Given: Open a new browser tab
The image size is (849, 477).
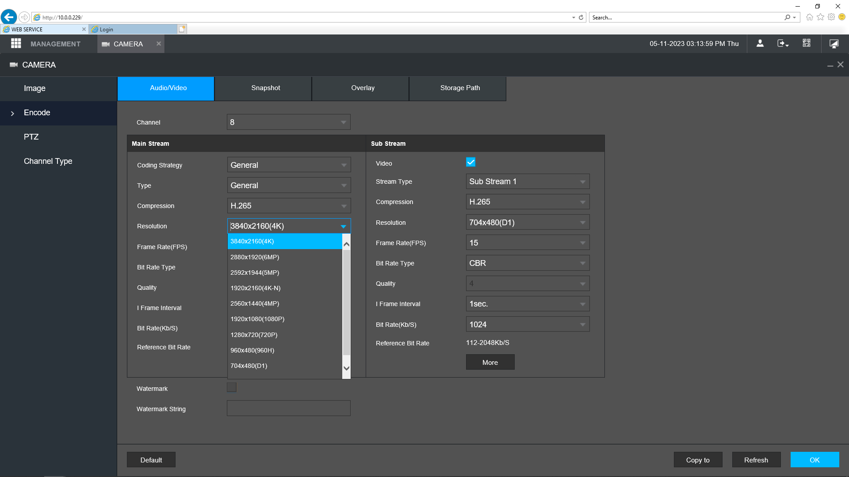Looking at the screenshot, I should point(182,29).
